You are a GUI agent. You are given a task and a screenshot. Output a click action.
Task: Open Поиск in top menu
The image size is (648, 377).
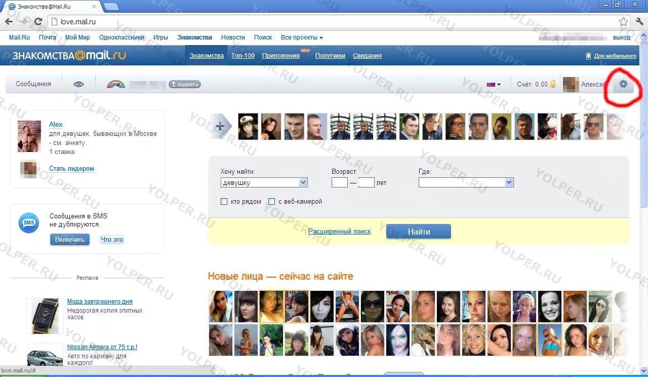coord(263,37)
